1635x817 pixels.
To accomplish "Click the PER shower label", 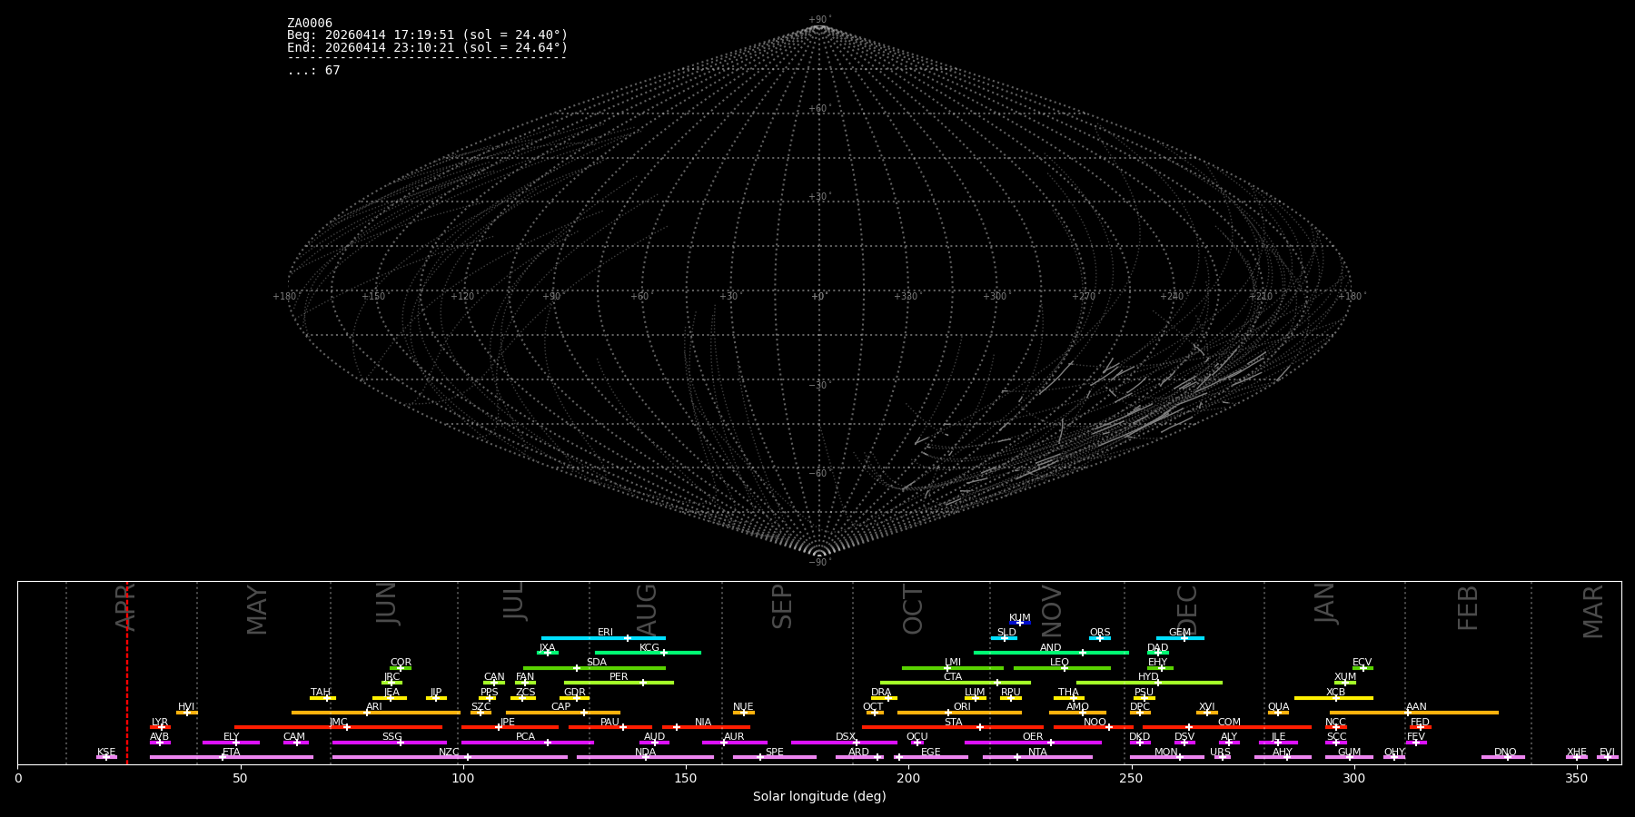I will click(619, 677).
